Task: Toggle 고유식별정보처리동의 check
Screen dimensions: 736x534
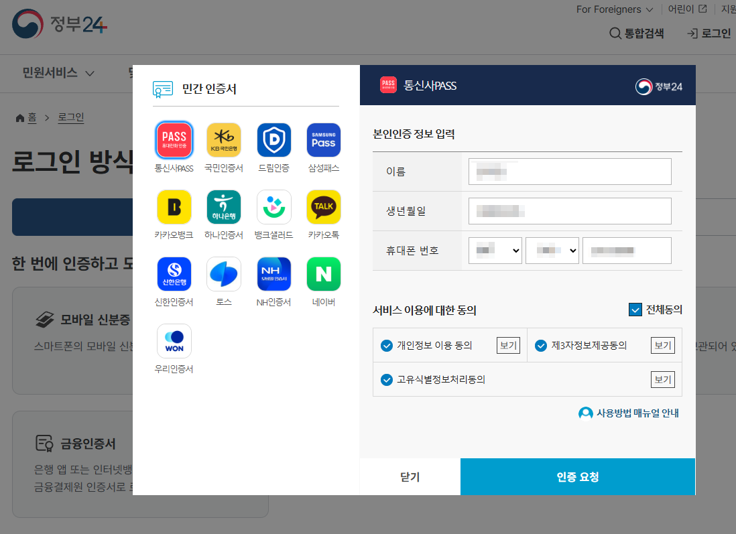Action: pyautogui.click(x=386, y=380)
